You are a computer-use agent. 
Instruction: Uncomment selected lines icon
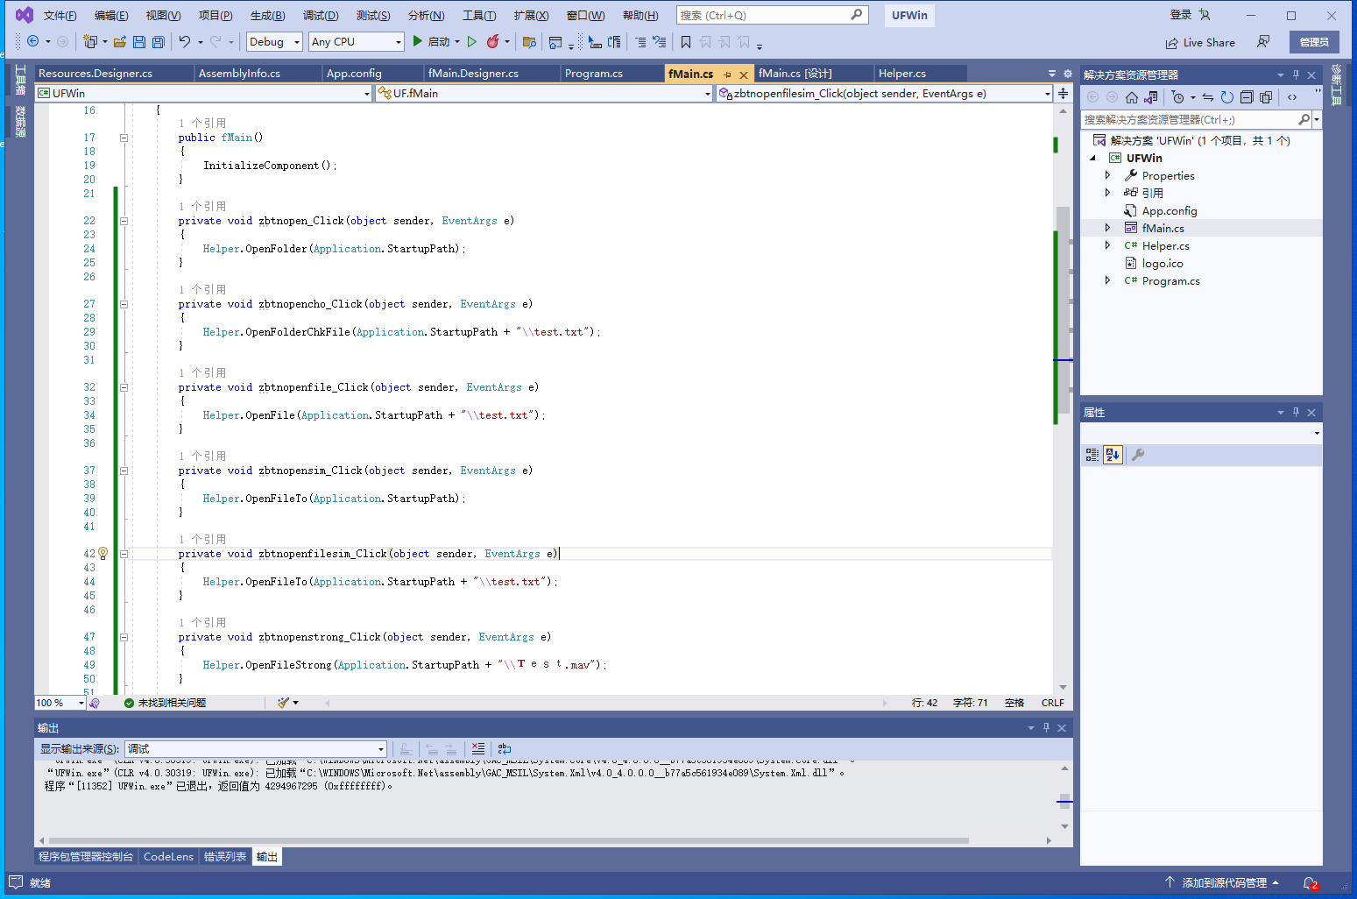(660, 41)
